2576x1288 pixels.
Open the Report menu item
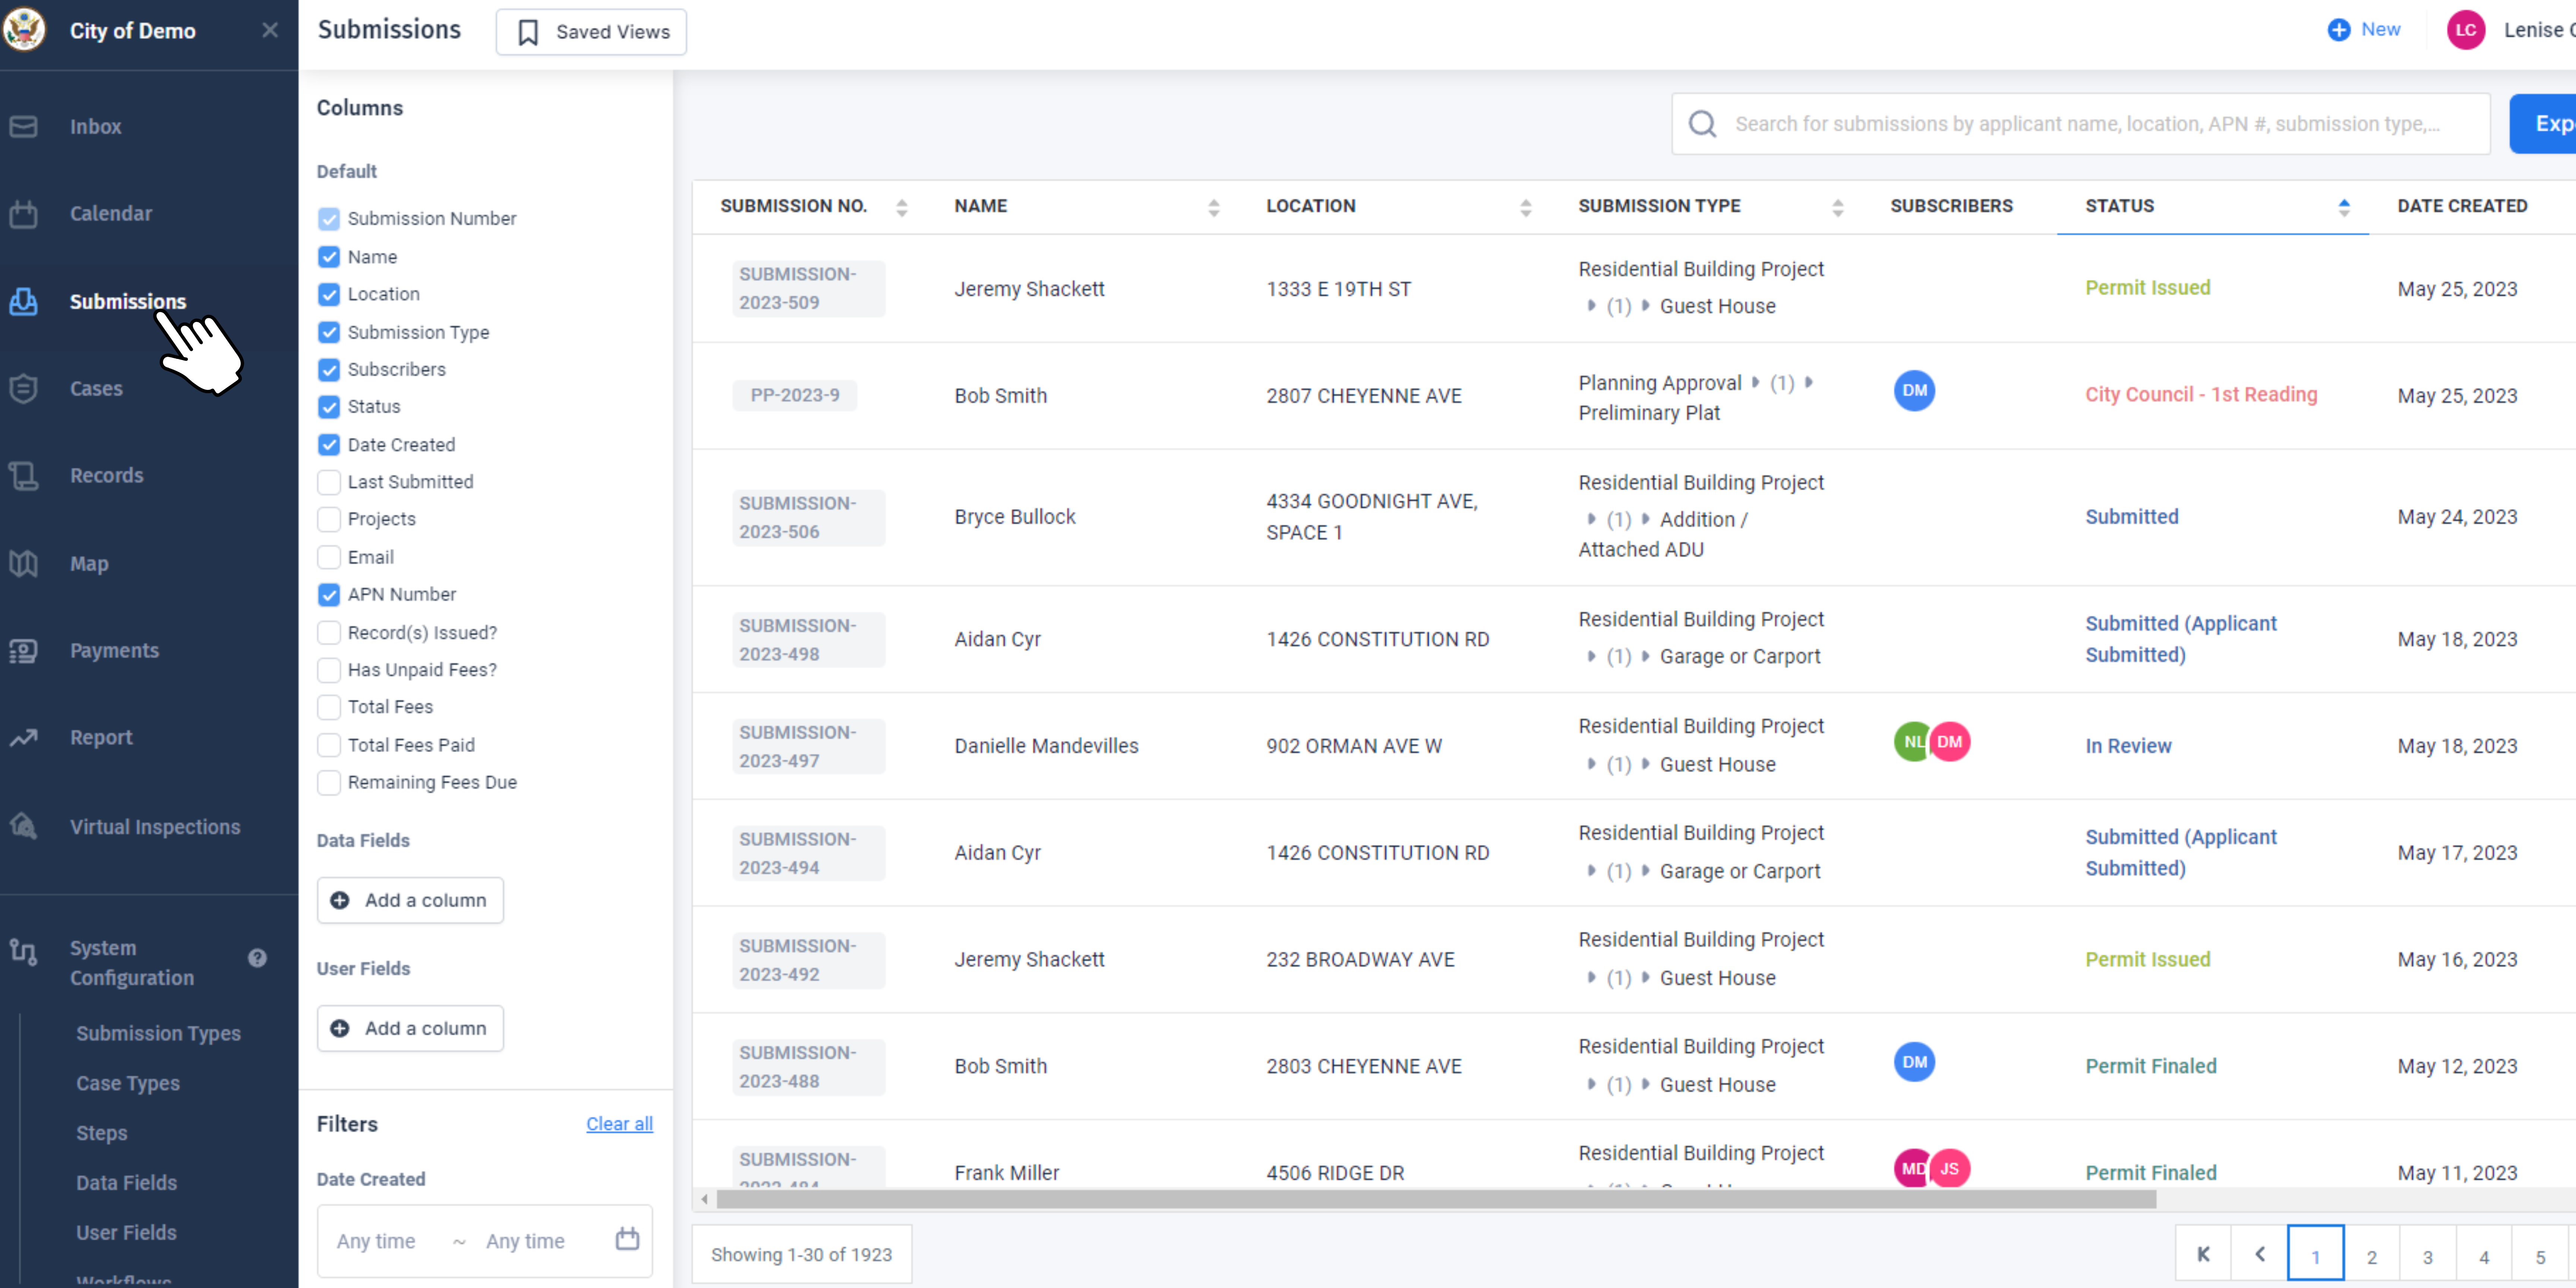[x=101, y=738]
